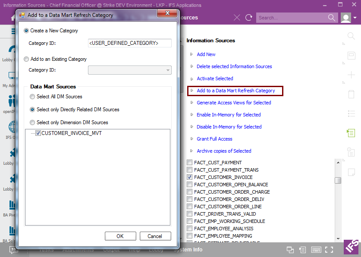Click Cancel in the dialog
361x257 pixels.
(x=155, y=236)
